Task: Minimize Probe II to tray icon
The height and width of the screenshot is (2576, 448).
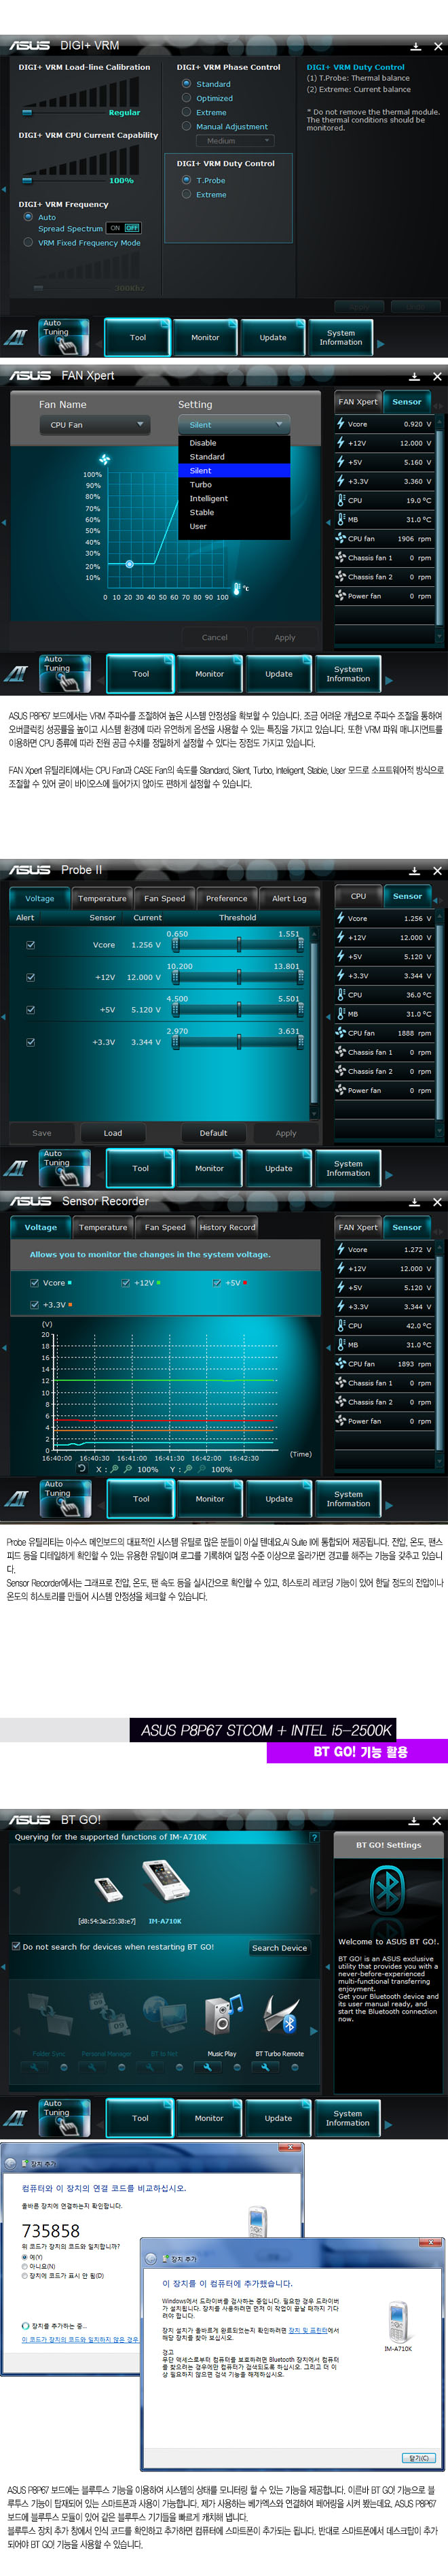Action: (x=415, y=870)
